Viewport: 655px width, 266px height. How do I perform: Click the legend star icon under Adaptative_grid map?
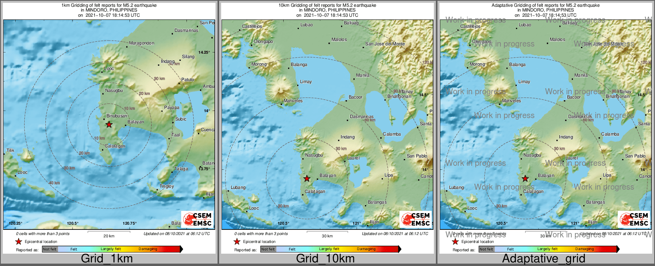coord(455,241)
